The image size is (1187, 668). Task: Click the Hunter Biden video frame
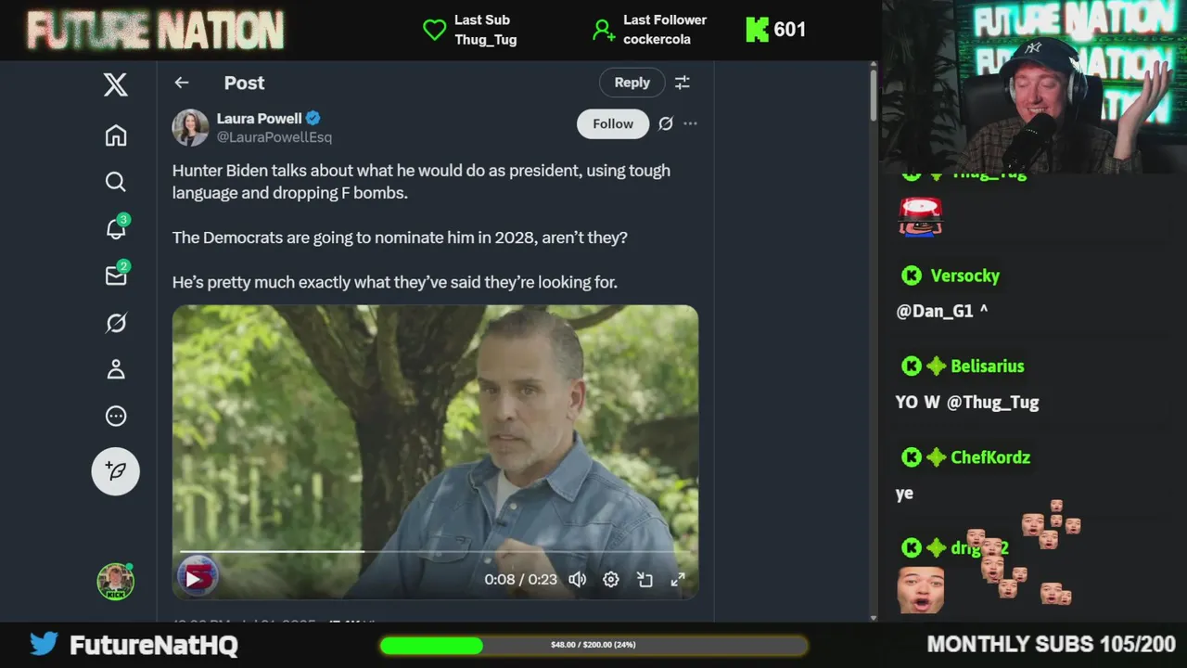[435, 452]
